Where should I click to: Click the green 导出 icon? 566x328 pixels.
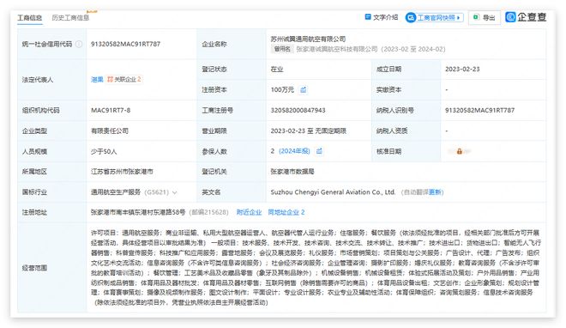coord(476,17)
